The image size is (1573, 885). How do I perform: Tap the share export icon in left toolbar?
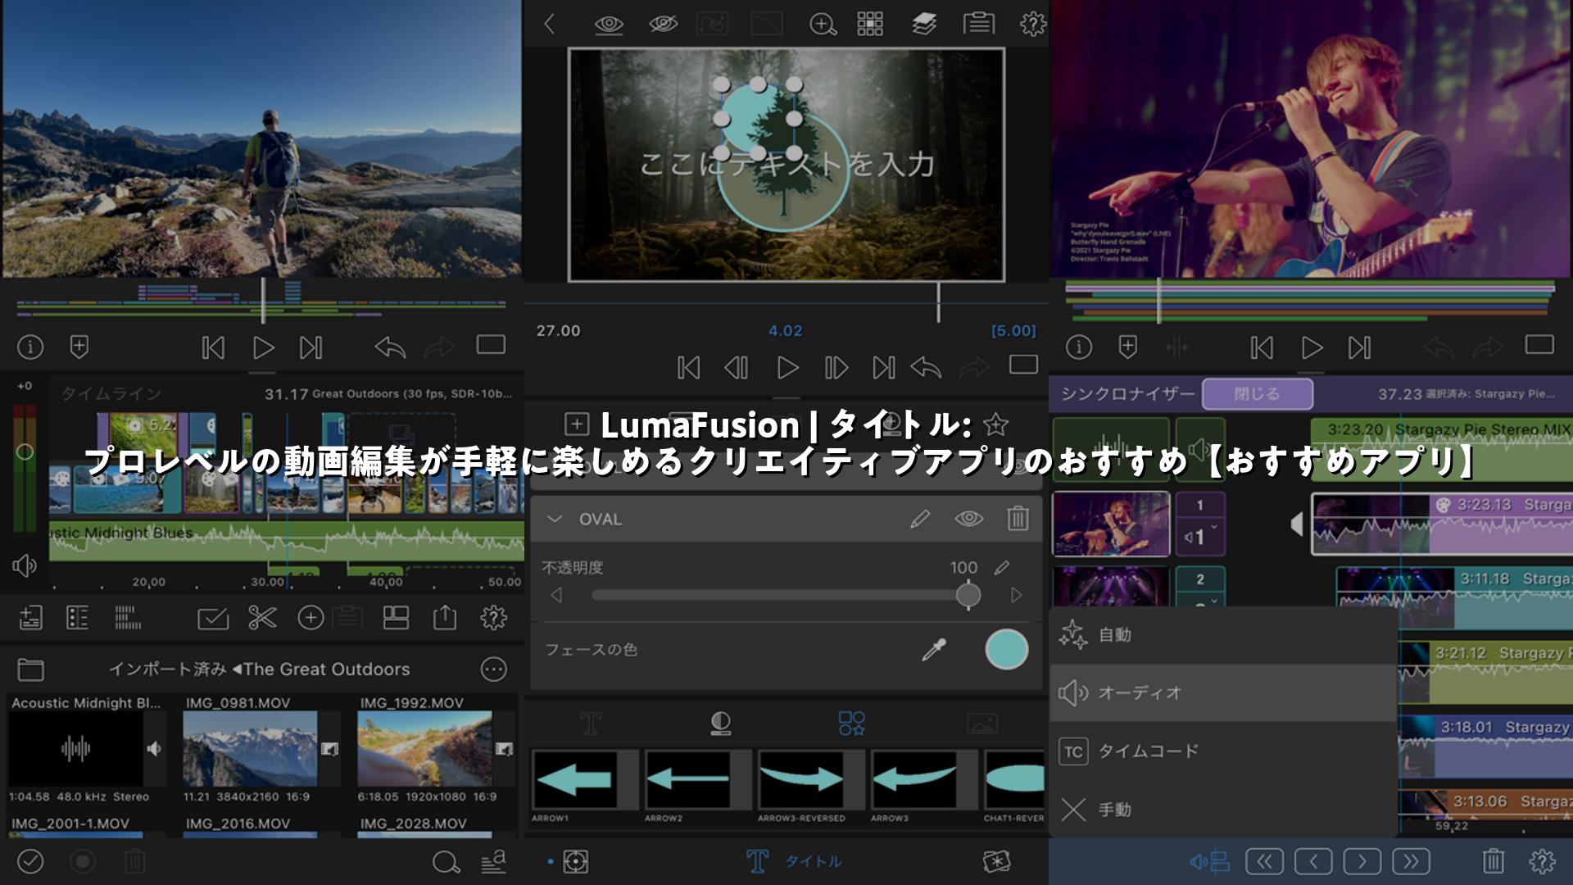[x=445, y=617]
